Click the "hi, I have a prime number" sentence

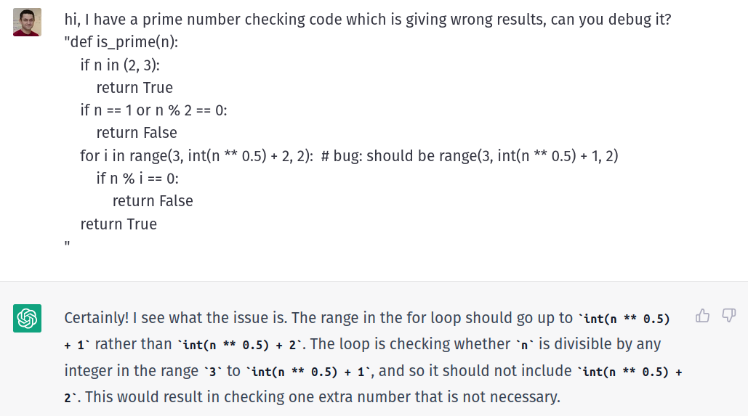(x=368, y=20)
